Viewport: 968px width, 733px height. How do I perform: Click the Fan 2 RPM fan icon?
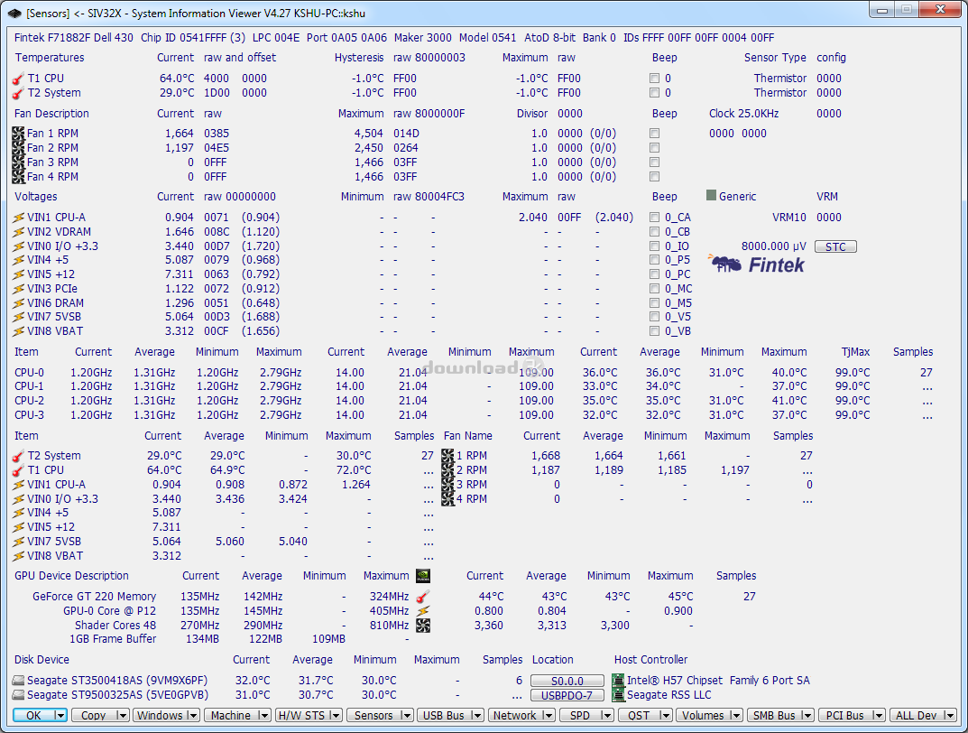(x=18, y=147)
